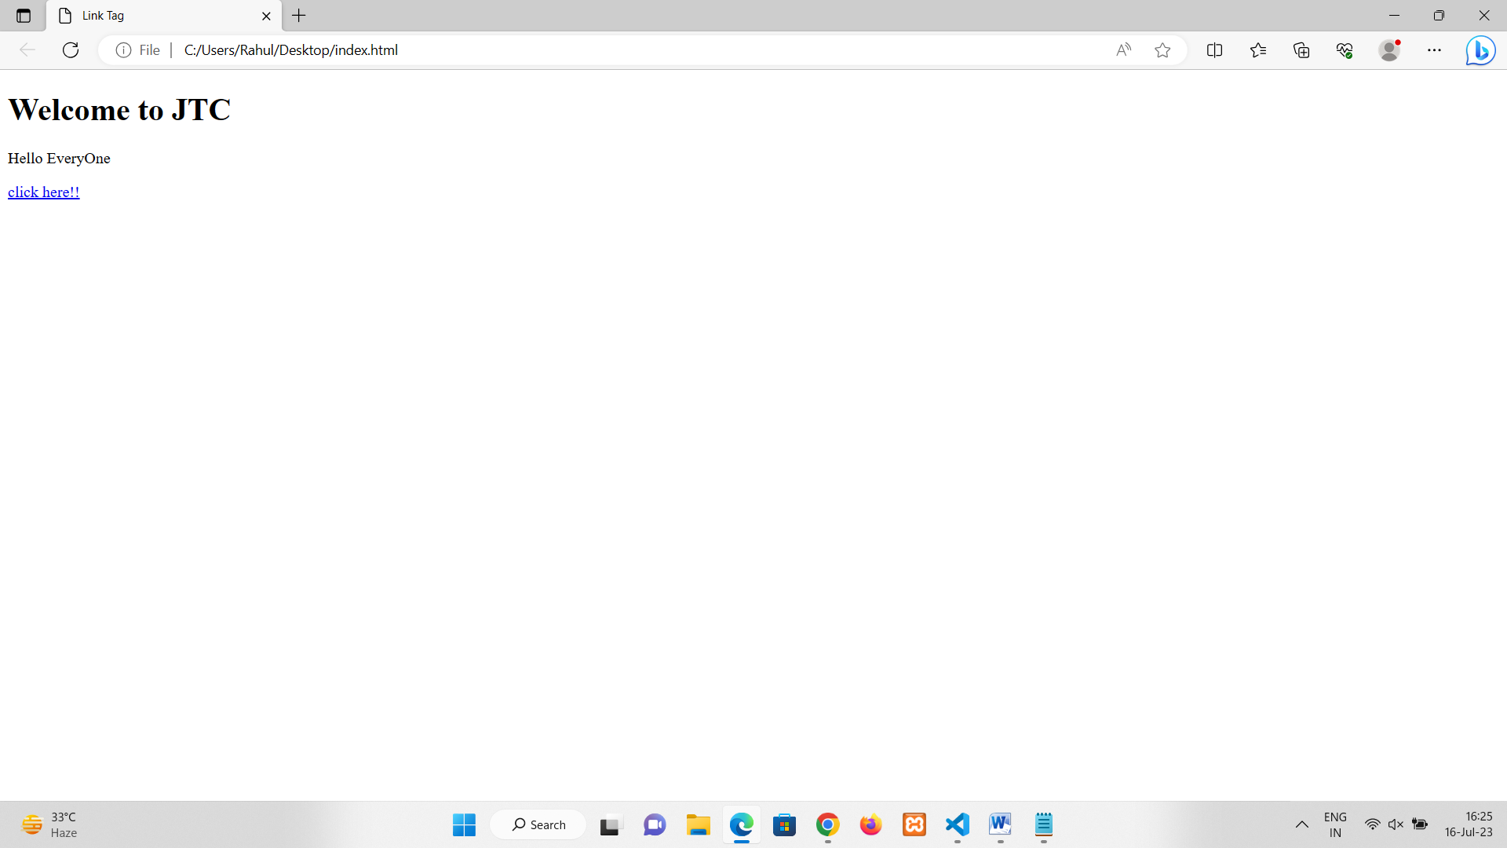The width and height of the screenshot is (1507, 848).
Task: Select the Link Tag tab
Action: tap(157, 16)
